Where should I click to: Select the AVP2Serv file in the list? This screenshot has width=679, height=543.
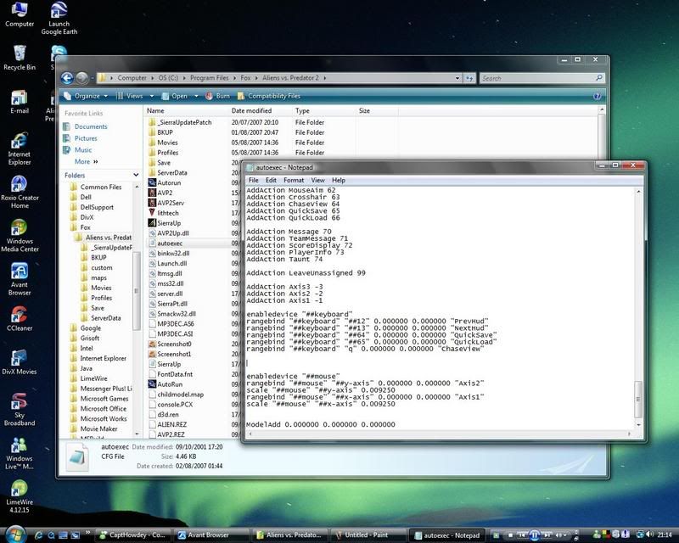click(x=171, y=203)
